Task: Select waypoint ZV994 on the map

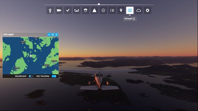Action: point(17,68)
